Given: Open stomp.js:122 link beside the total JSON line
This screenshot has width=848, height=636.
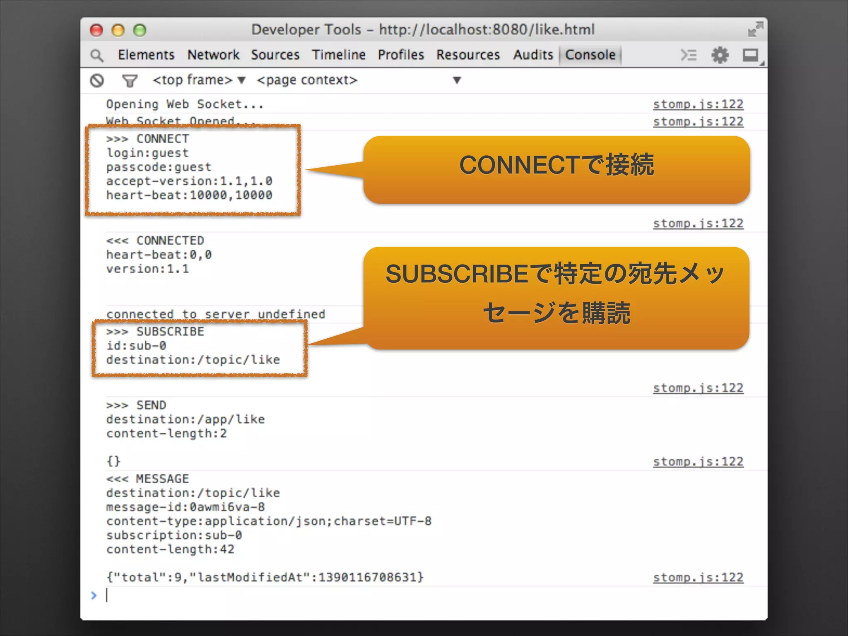Looking at the screenshot, I should [698, 578].
